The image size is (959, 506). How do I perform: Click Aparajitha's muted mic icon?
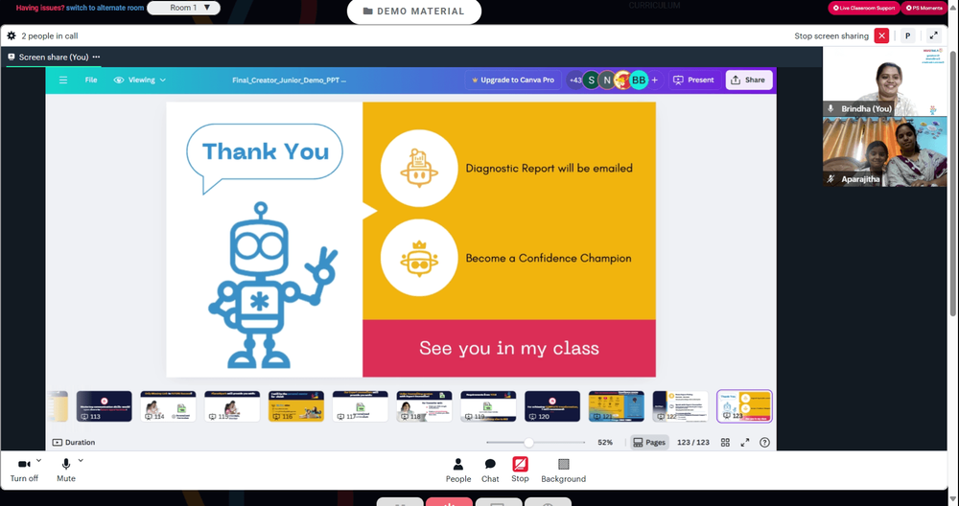[830, 179]
